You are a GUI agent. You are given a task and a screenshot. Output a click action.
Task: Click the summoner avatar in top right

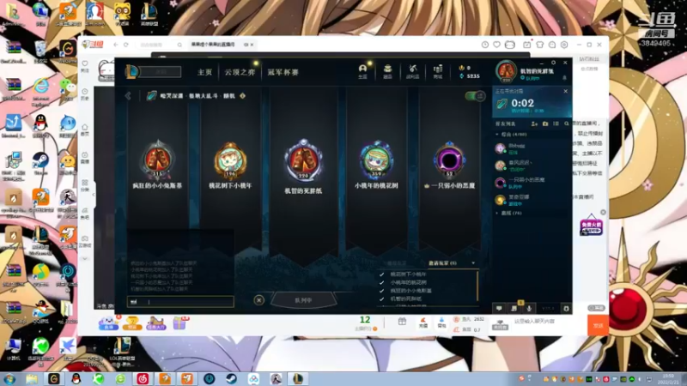tap(506, 71)
